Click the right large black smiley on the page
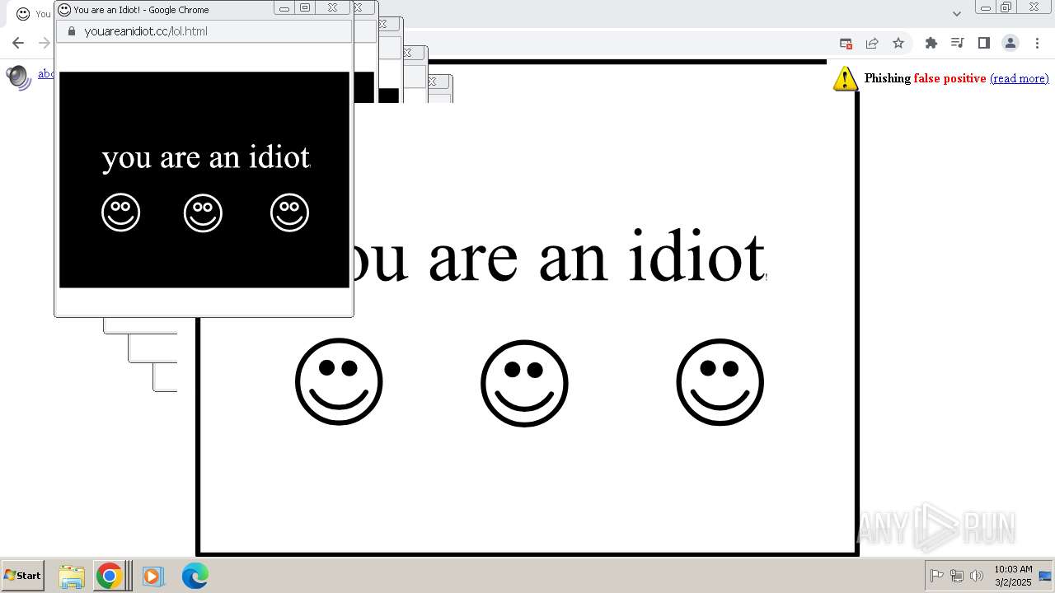Viewport: 1055px width, 593px height. tap(720, 382)
